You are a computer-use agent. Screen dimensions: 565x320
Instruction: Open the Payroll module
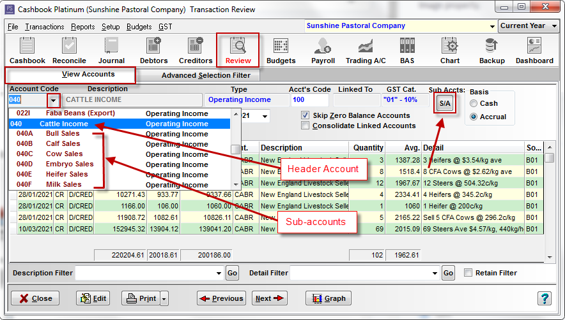323,51
